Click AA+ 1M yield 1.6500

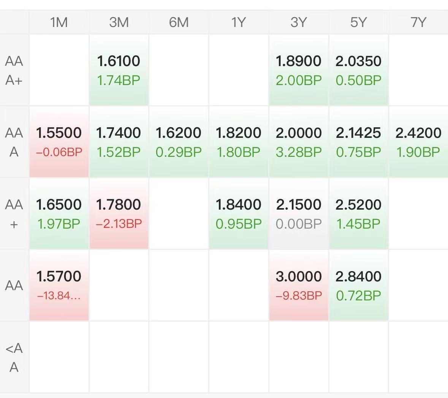[59, 205]
